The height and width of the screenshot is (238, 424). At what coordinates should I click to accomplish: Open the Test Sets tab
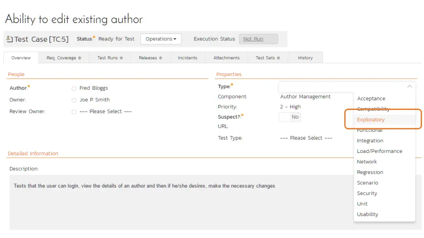coord(268,58)
